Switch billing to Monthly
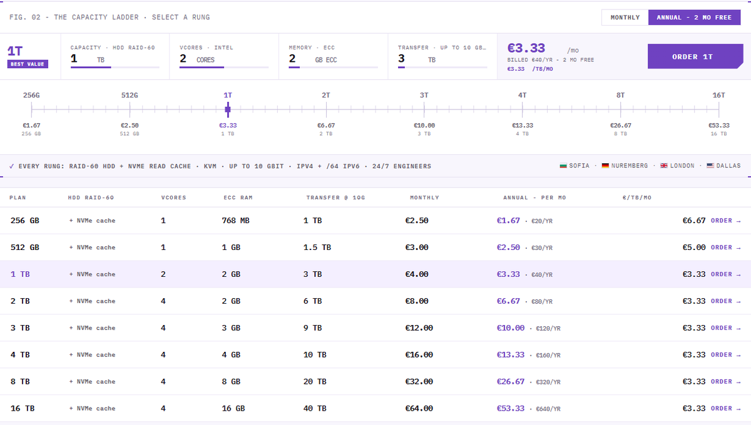 click(x=625, y=17)
